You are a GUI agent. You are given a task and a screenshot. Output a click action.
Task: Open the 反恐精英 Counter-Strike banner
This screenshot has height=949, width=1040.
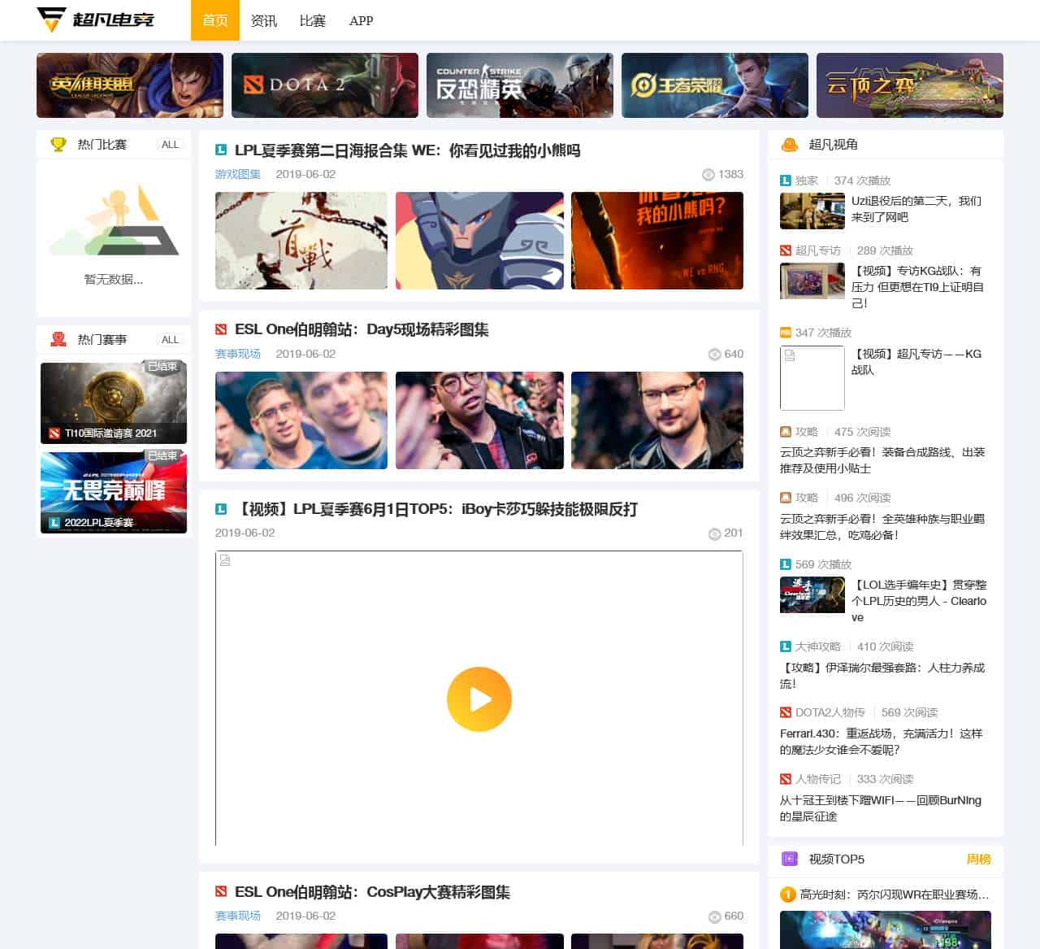tap(520, 85)
